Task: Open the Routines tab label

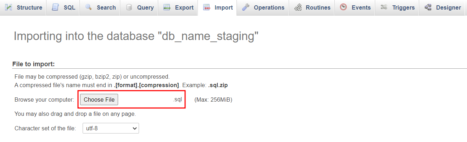Action: click(318, 7)
